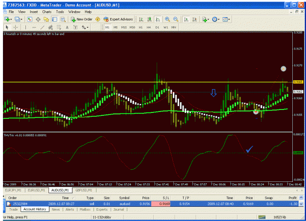This screenshot has width=306, height=221.
Task: Toggle the Terminal panel icon
Action: point(54,19)
